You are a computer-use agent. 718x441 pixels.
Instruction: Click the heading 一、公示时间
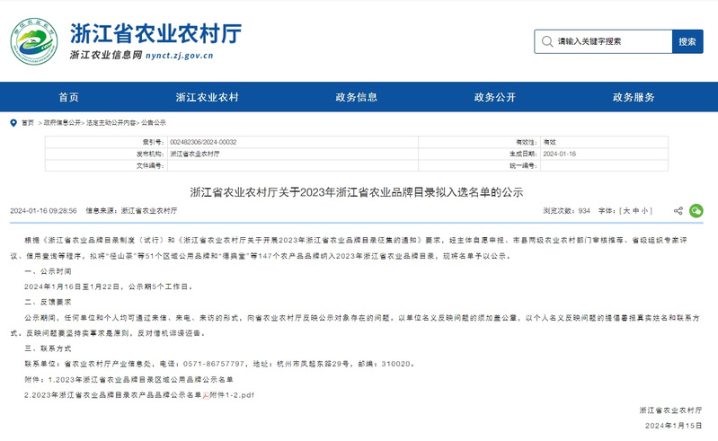(49, 271)
